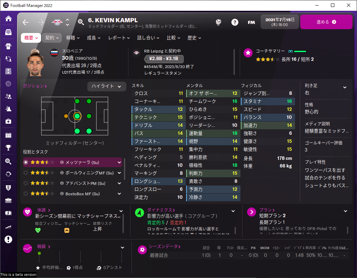This screenshot has width=357, height=278.
Task: Expand the 利き足 panel chevron
Action: click(x=345, y=87)
